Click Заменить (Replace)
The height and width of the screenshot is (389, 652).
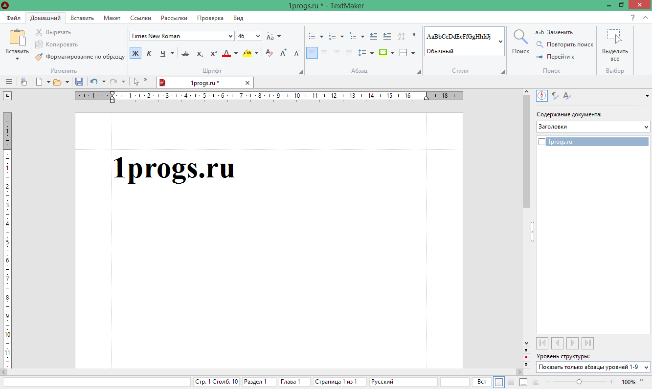[x=554, y=32]
